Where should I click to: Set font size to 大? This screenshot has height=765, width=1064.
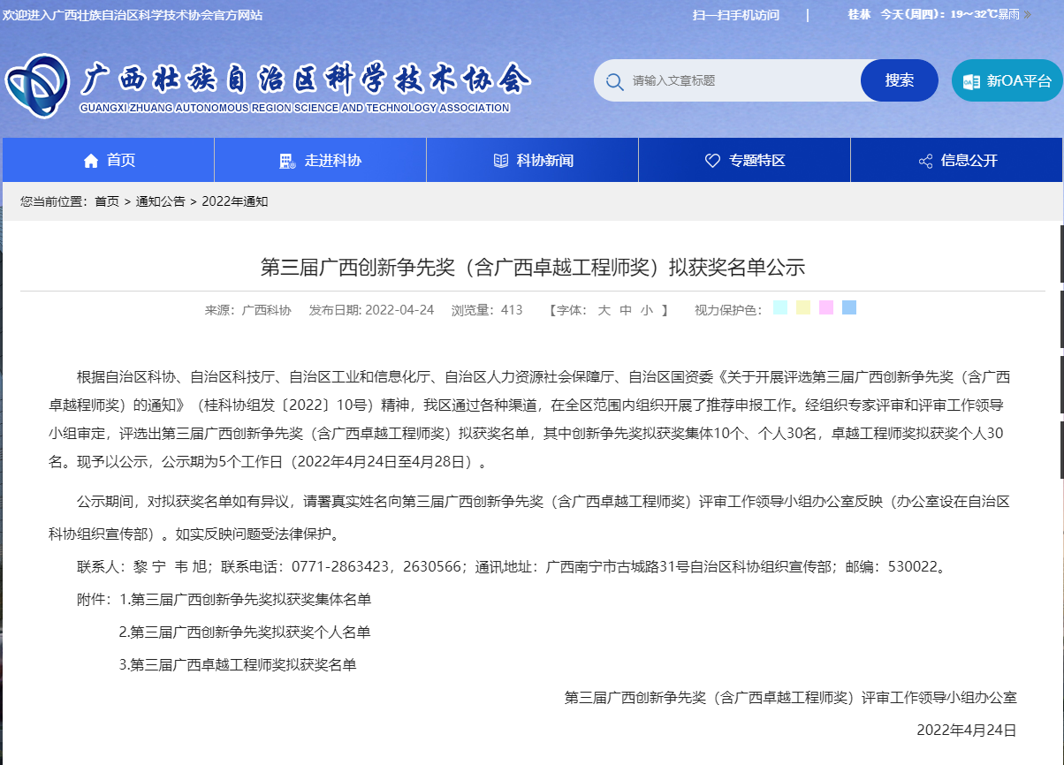click(x=604, y=310)
